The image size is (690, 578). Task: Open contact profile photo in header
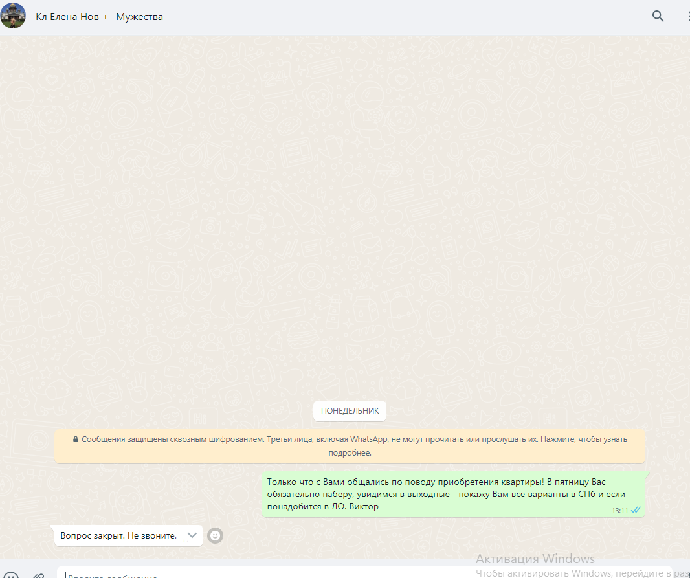coord(13,16)
